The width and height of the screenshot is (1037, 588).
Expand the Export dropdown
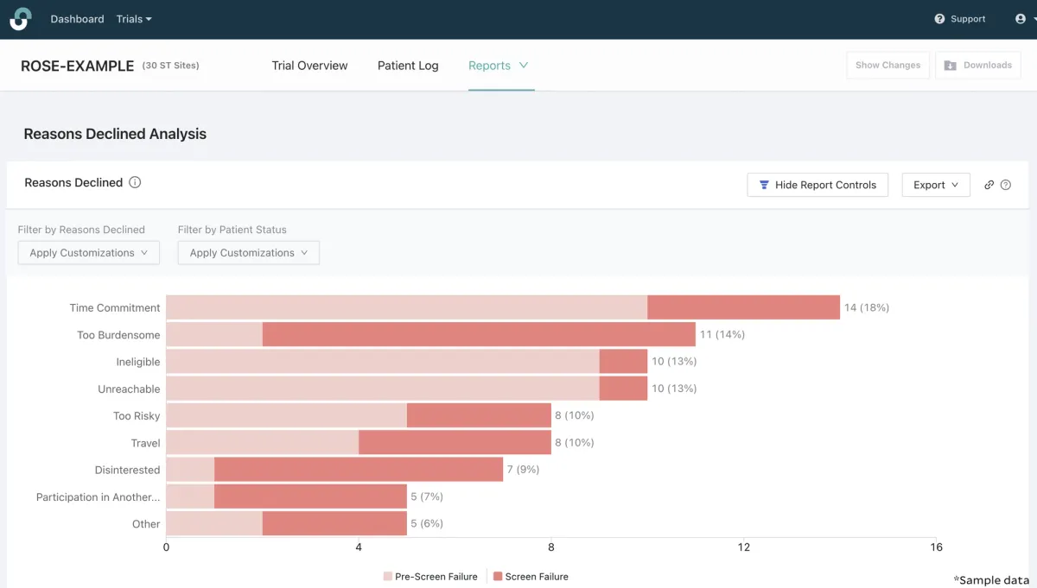(936, 184)
